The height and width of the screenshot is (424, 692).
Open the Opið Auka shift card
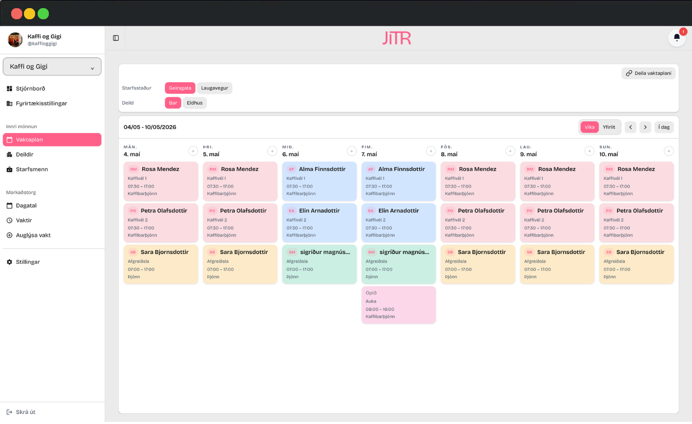pyautogui.click(x=399, y=305)
